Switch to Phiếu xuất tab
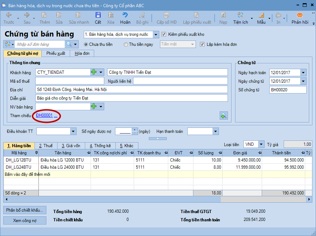 point(56,53)
